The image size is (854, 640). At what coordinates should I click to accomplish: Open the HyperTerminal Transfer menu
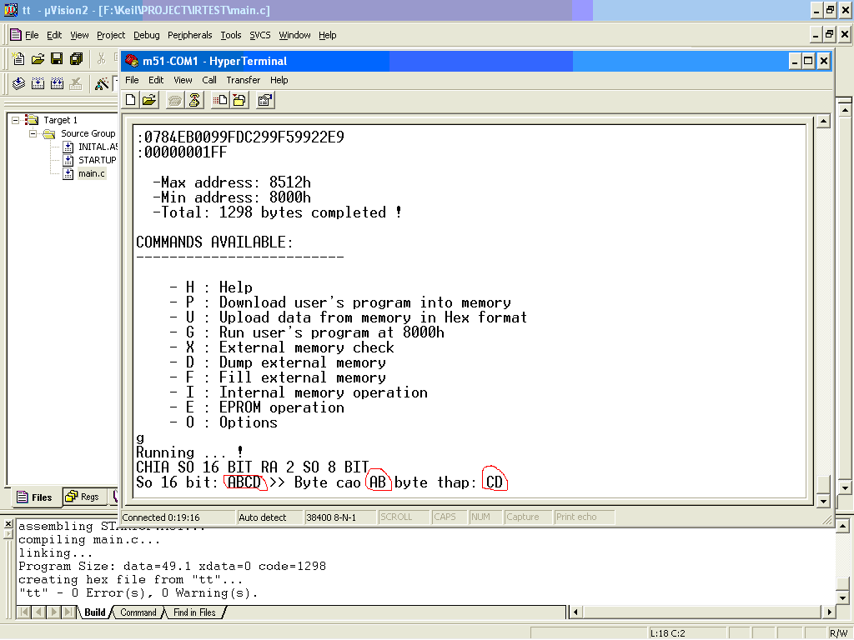pos(243,80)
